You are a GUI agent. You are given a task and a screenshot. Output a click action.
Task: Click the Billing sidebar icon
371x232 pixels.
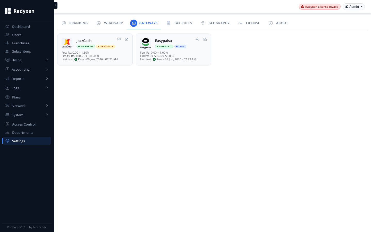[7, 60]
